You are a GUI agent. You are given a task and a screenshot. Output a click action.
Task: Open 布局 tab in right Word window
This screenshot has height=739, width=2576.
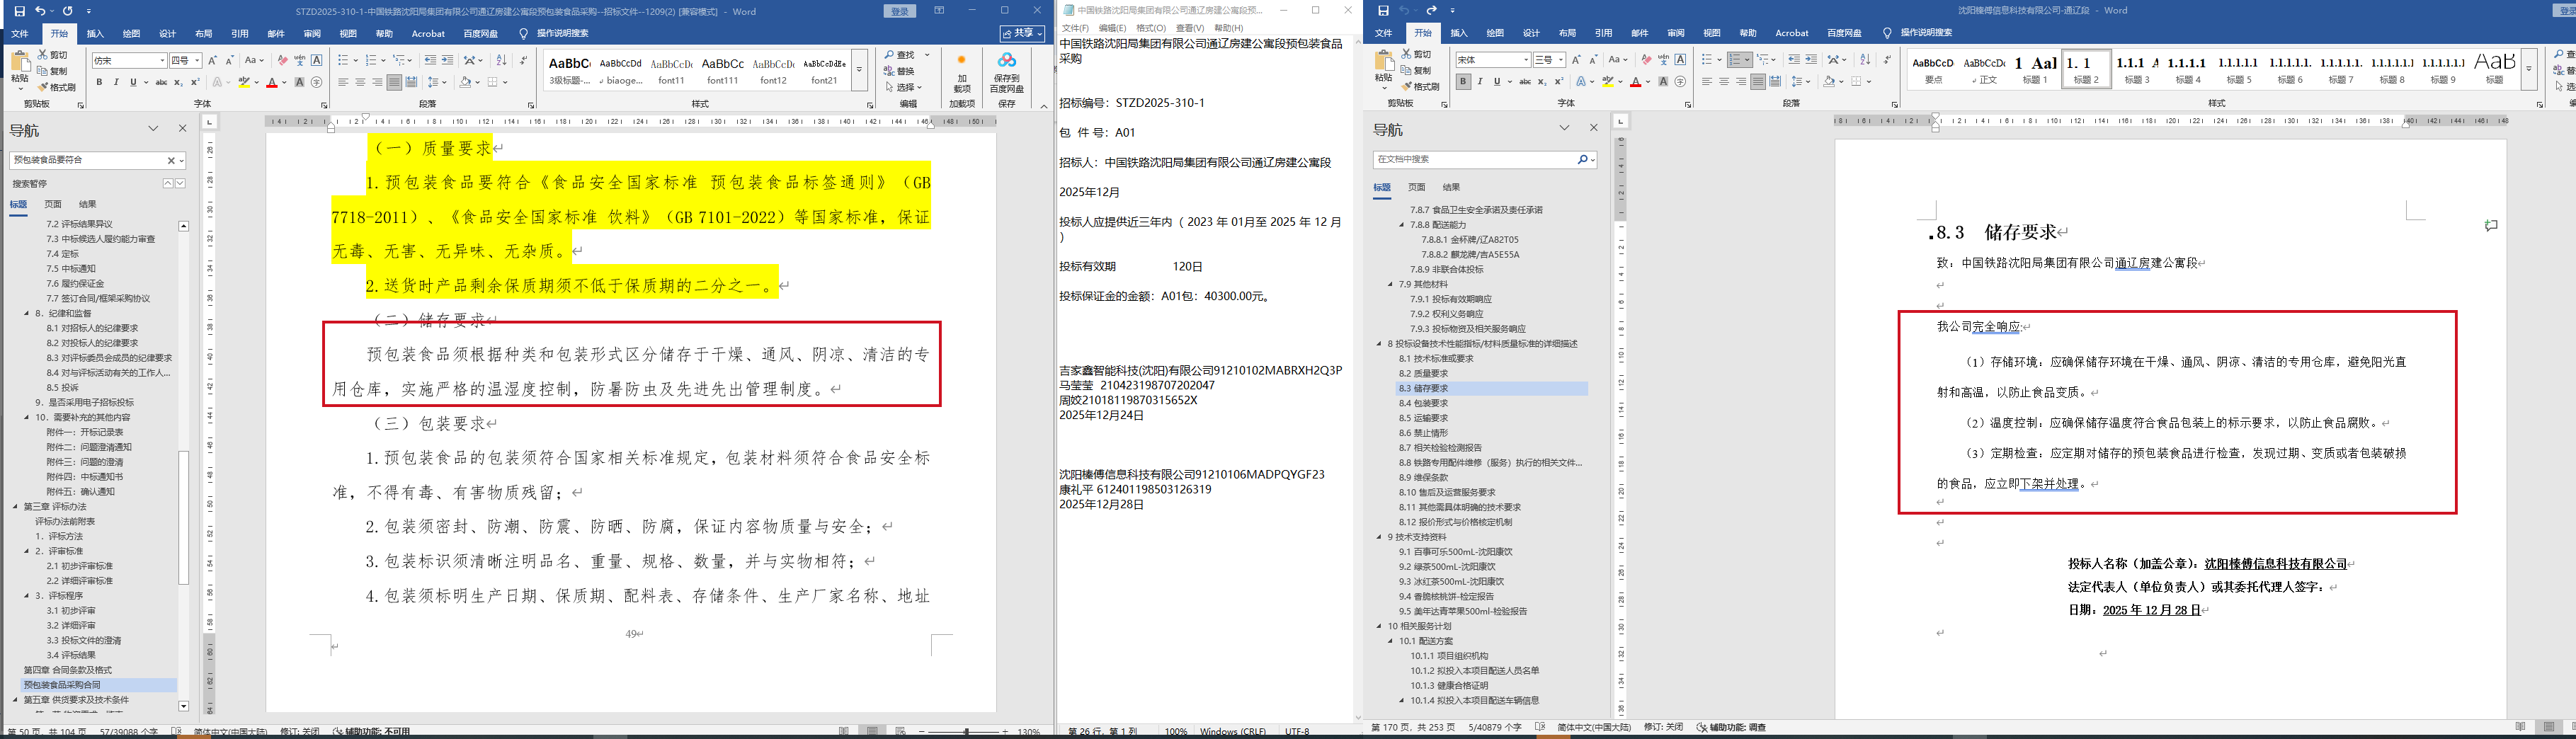pos(1567,33)
